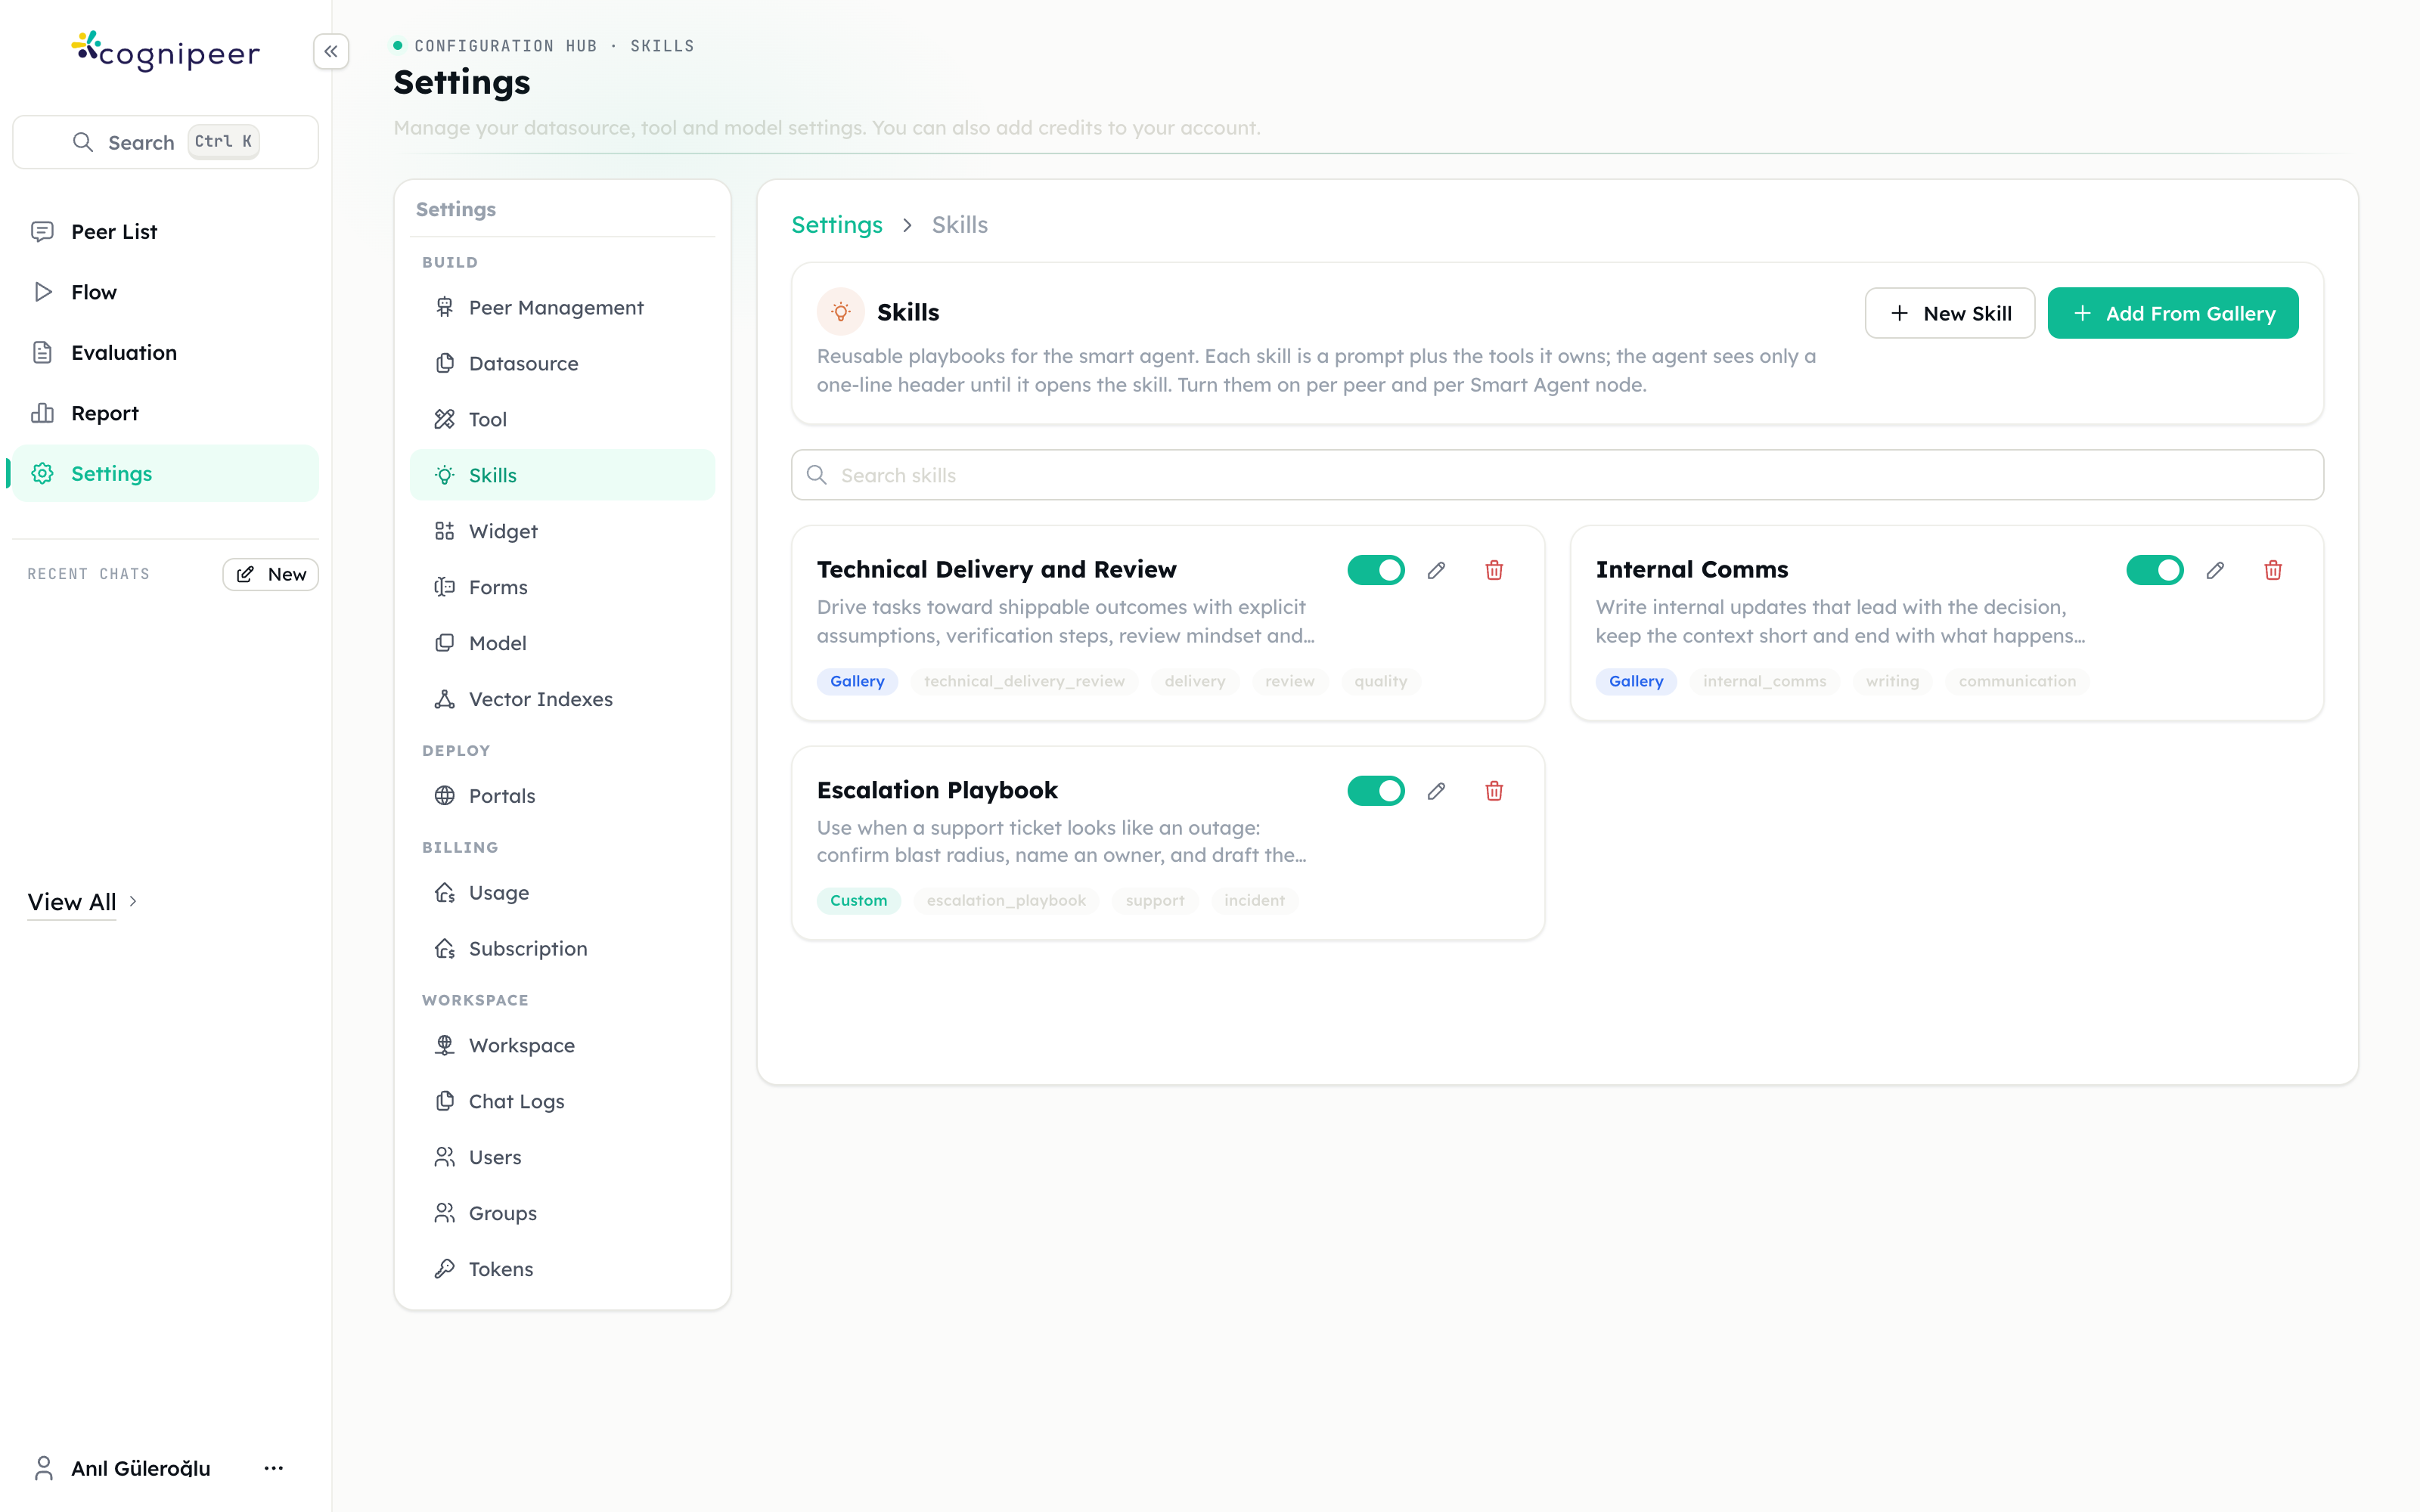This screenshot has height=1512, width=2420.
Task: Delete the Escalation Playbook skill
Action: [x=1494, y=791]
